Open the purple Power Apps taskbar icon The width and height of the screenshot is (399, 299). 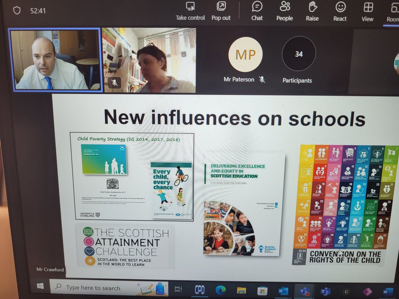pos(367,292)
